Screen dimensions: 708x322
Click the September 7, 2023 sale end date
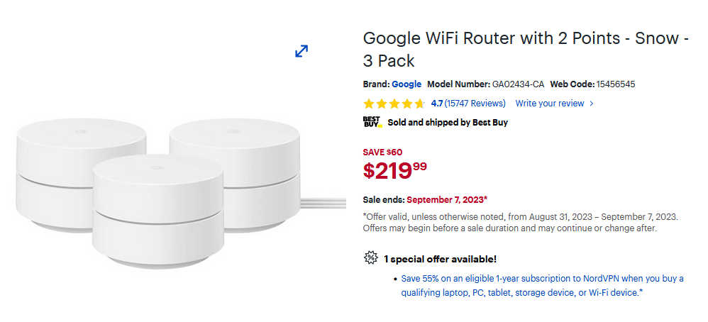point(447,199)
